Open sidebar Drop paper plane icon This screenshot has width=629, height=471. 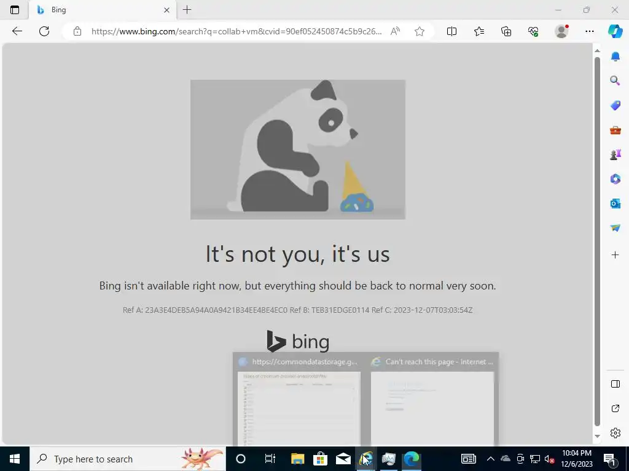(615, 228)
